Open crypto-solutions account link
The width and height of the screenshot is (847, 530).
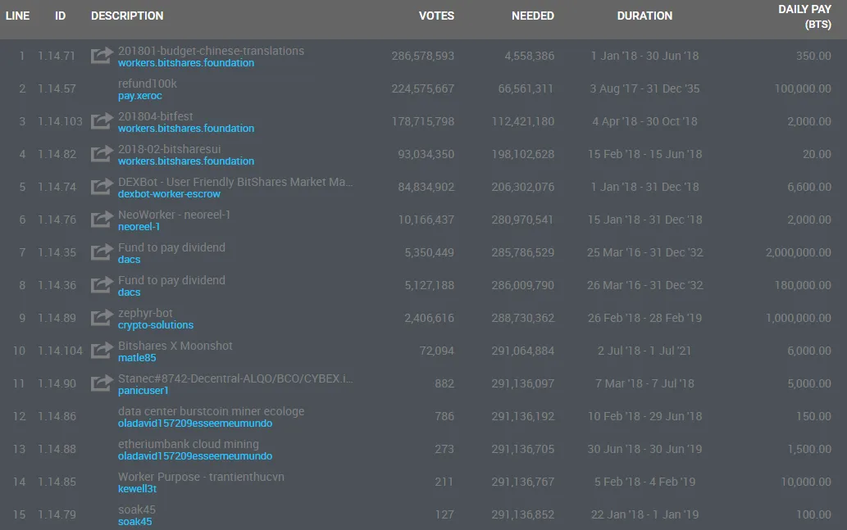click(156, 325)
